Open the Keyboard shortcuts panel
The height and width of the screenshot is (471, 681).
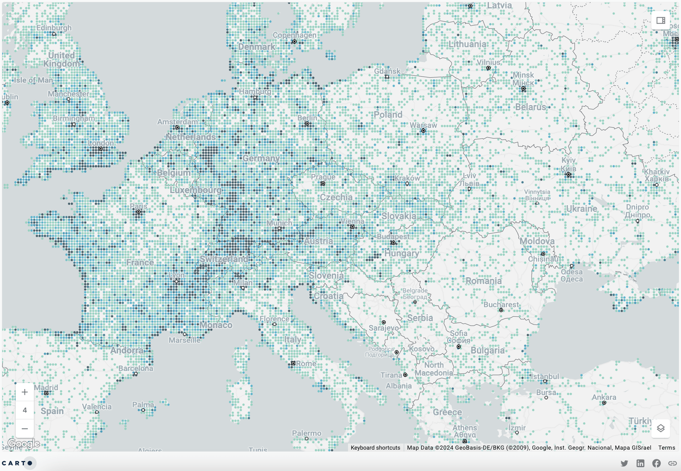(375, 447)
